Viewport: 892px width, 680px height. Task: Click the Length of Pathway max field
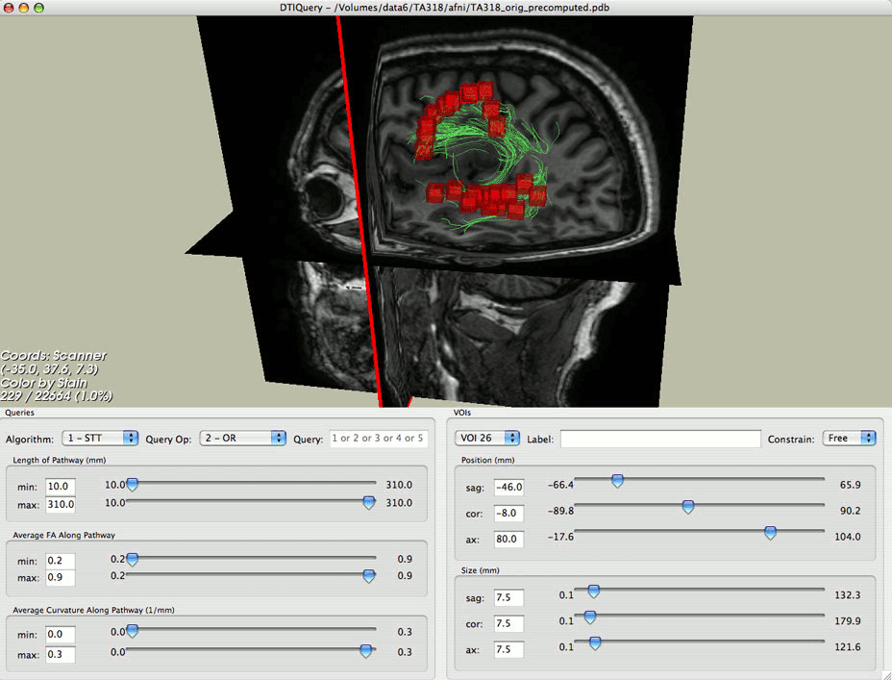[x=61, y=504]
